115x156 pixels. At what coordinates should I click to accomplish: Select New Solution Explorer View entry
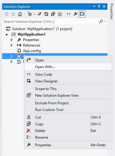[x=68, y=95]
